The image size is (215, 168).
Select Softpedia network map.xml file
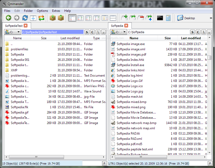(136, 128)
